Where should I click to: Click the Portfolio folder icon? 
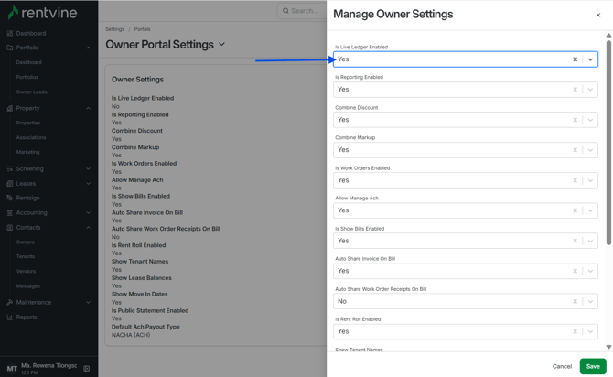tap(10, 48)
